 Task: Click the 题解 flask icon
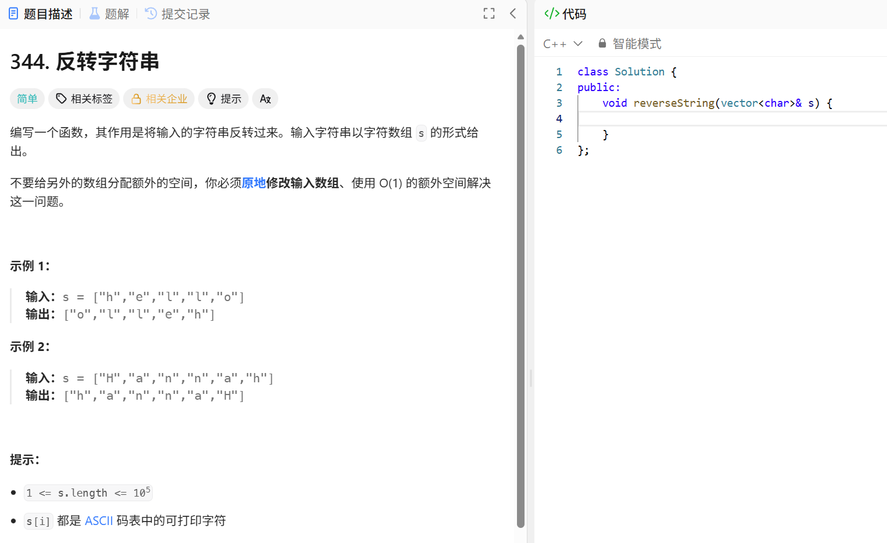(94, 13)
